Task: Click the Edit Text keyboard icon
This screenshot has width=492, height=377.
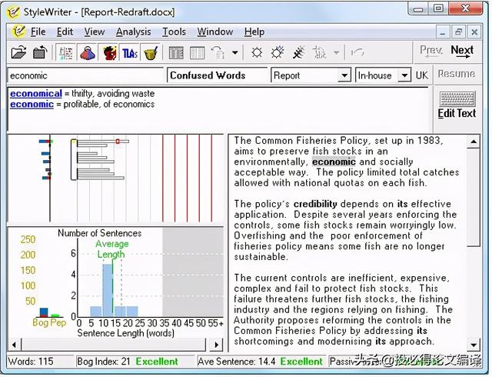Action: tap(457, 105)
